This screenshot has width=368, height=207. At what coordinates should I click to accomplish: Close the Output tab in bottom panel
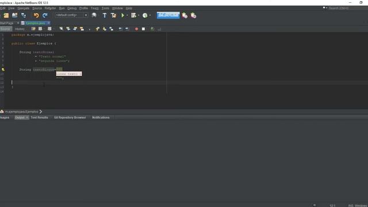point(27,117)
